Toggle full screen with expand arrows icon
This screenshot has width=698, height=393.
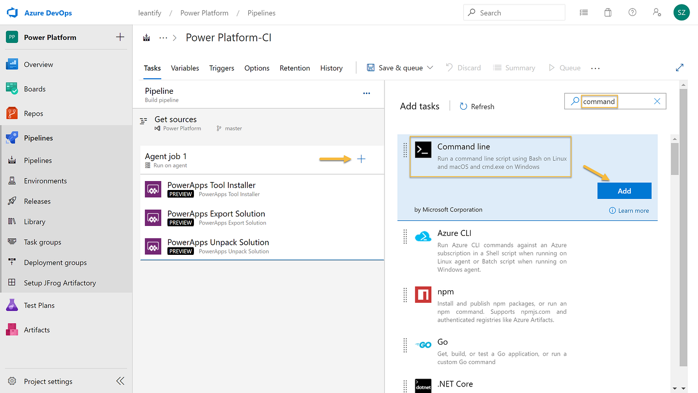(680, 67)
